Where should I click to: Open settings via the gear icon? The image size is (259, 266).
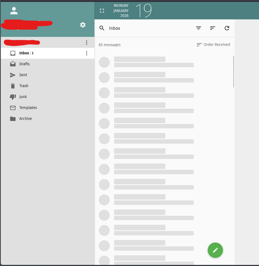tap(83, 25)
